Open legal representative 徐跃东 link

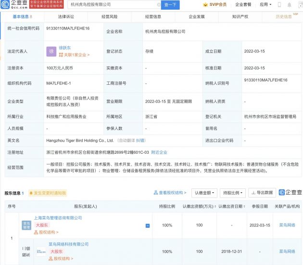(x=65, y=48)
